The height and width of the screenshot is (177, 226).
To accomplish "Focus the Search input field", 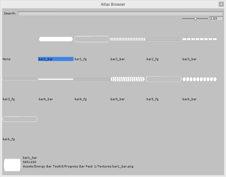I will [121, 14].
